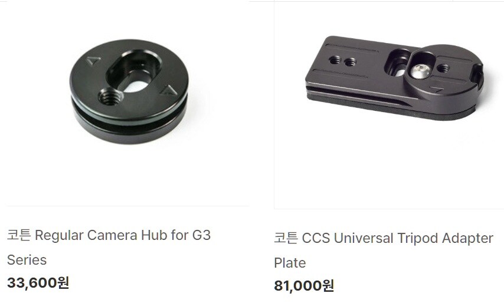Click the 코튼 brand name before CCS
The image size is (504, 303).
(x=286, y=238)
